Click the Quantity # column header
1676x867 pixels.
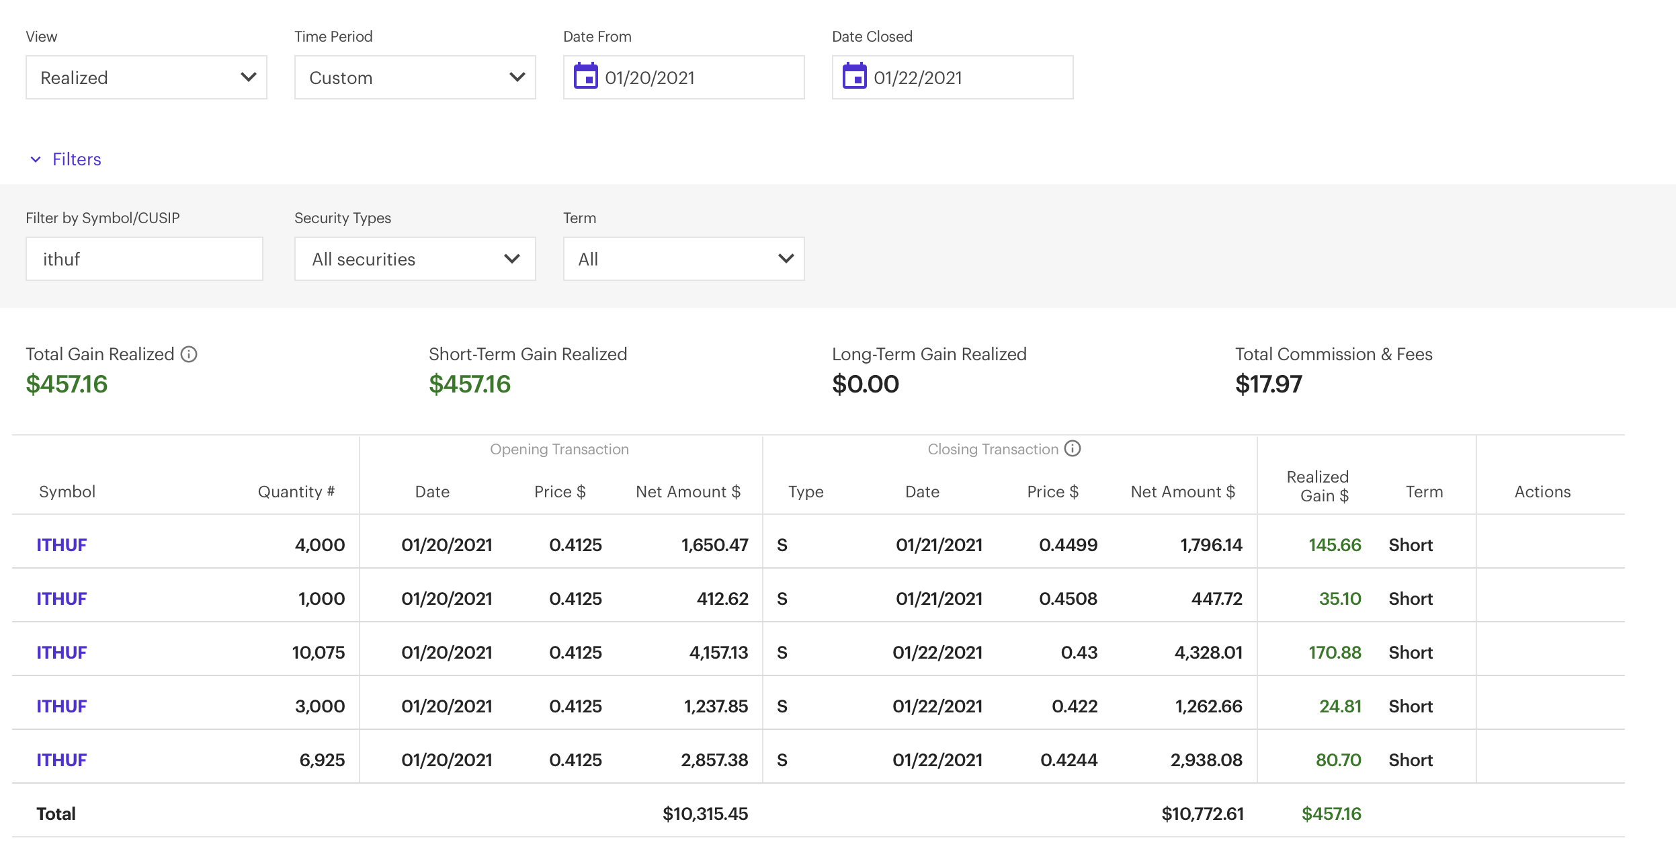(x=296, y=492)
